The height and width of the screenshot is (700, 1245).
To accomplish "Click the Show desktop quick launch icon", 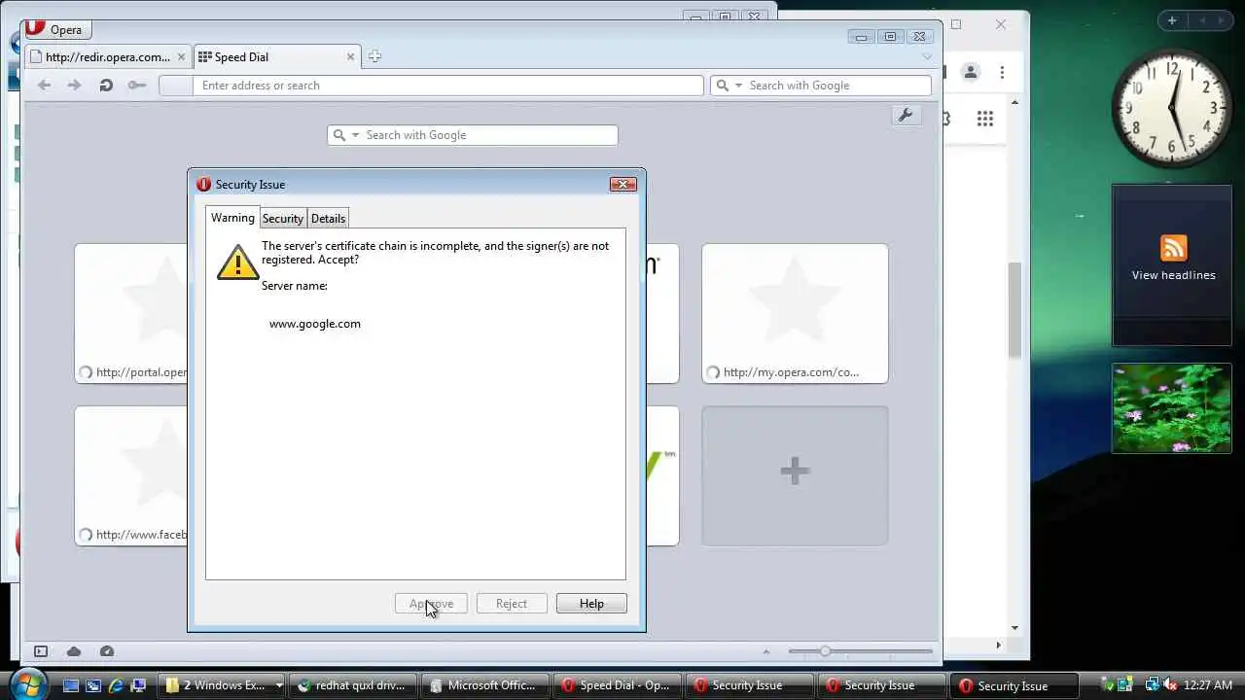I will pyautogui.click(x=71, y=685).
